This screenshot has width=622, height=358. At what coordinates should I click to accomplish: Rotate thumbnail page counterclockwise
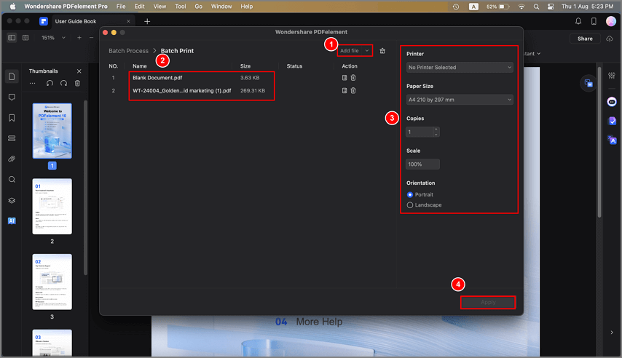(x=50, y=83)
